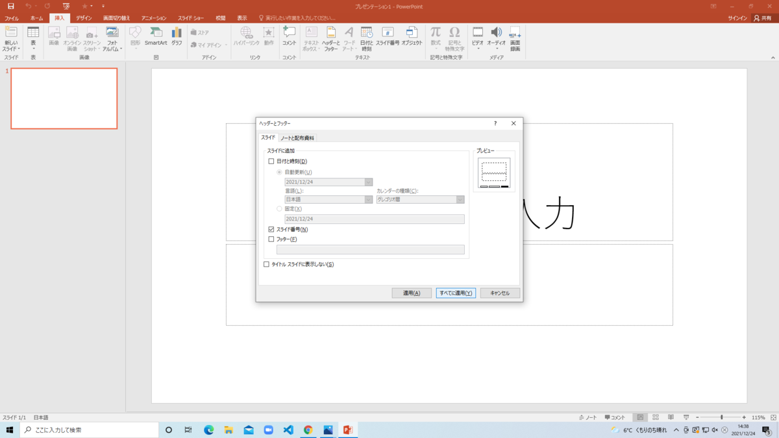Click the すべてに適用 button

coord(456,293)
